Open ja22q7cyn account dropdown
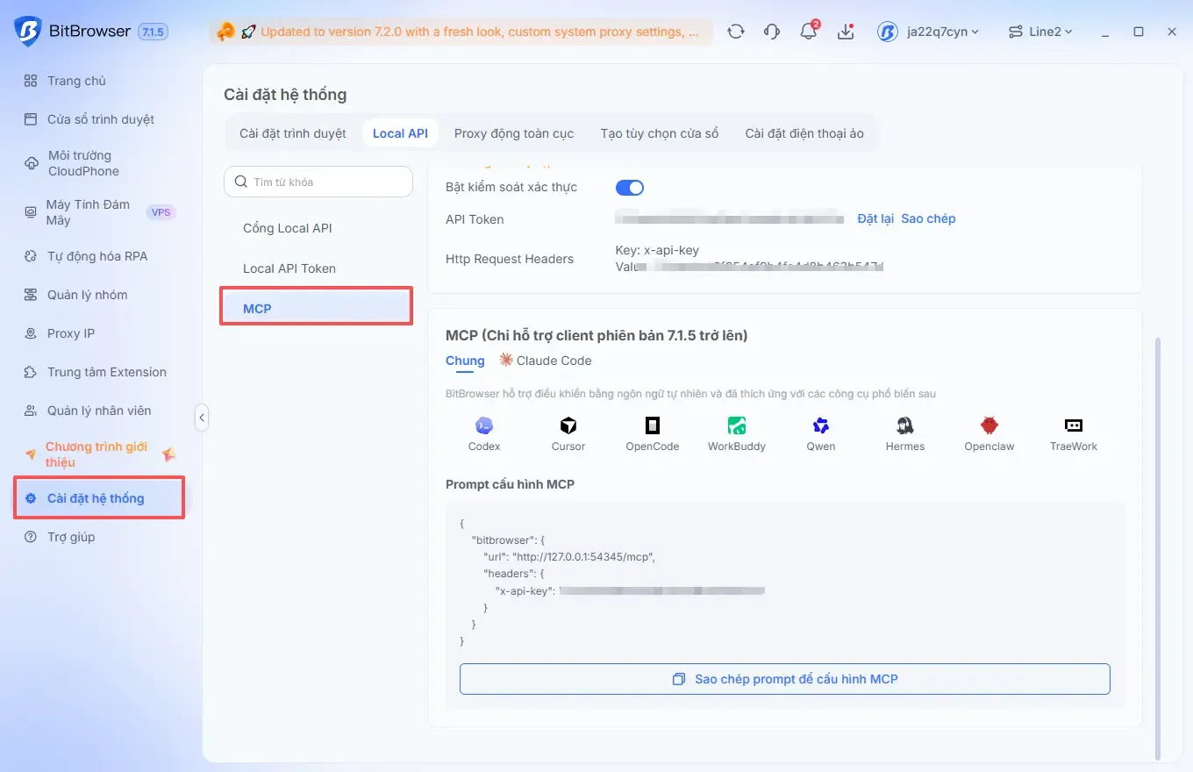This screenshot has height=772, width=1193. 928,32
